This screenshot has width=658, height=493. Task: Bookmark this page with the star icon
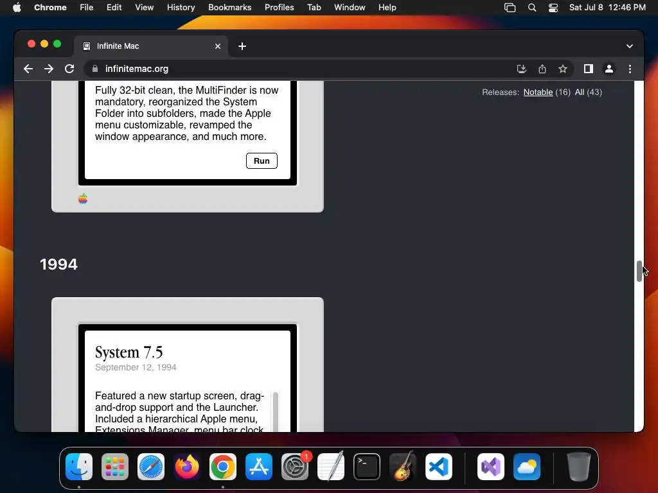pyautogui.click(x=563, y=69)
